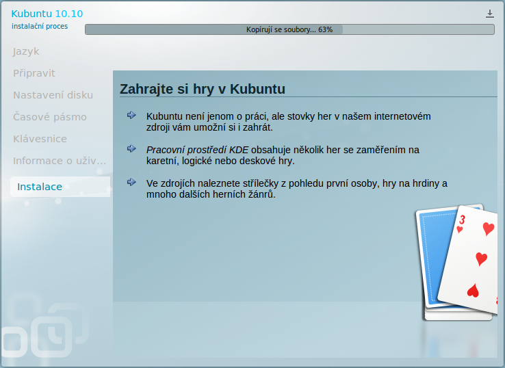
Task: Select the Připravit step in sidebar
Action: 34,73
